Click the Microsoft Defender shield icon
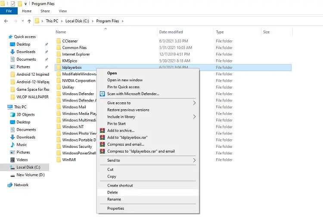Viewport: 323px width, 221px height. tap(102, 94)
